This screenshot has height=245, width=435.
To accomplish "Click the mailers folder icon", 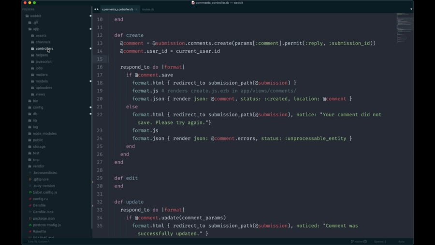I will 32,75.
